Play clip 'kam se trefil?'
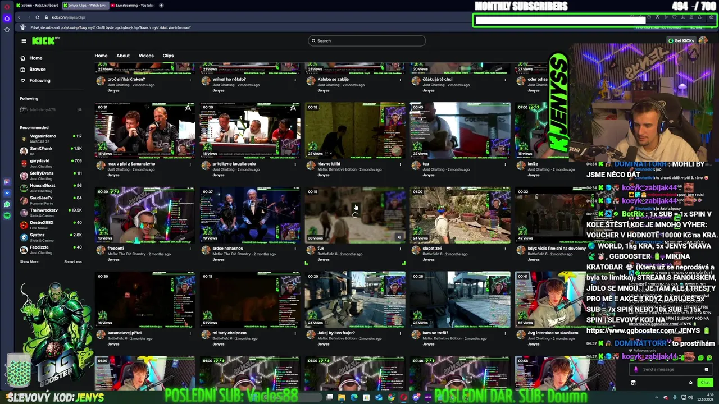 pos(460,300)
